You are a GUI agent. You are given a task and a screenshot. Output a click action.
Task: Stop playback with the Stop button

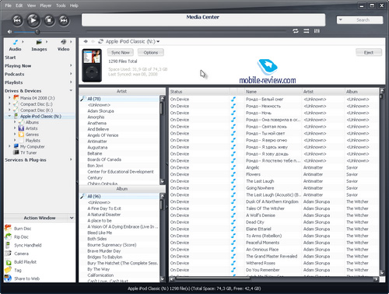tap(49, 20)
